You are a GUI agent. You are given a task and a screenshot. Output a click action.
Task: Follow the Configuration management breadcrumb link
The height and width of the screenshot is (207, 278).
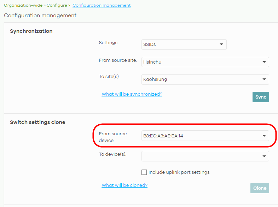point(102,5)
